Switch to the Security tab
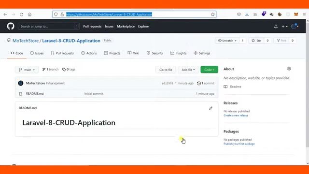 point(154,53)
